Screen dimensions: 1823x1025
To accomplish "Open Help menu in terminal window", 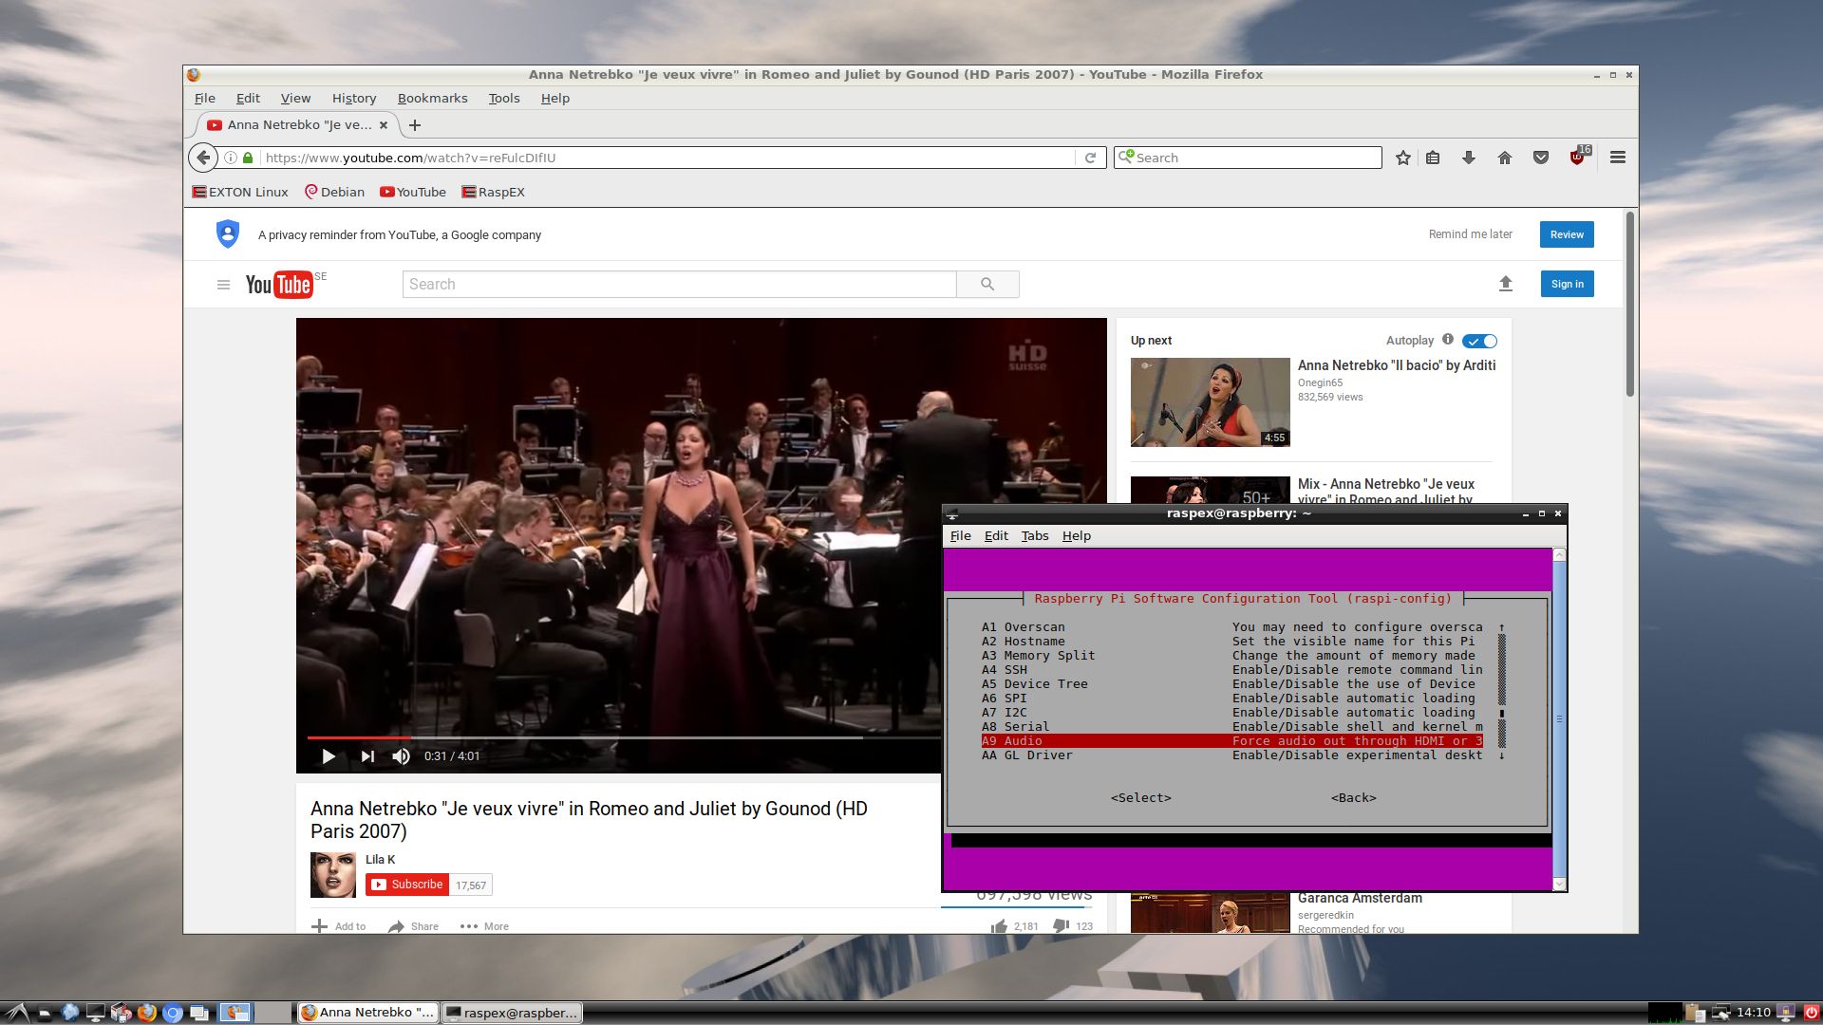I will [x=1076, y=535].
